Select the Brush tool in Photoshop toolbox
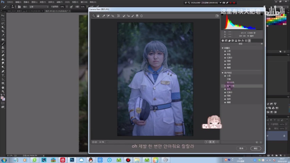Viewport: 290px width, 163px height. [3, 43]
